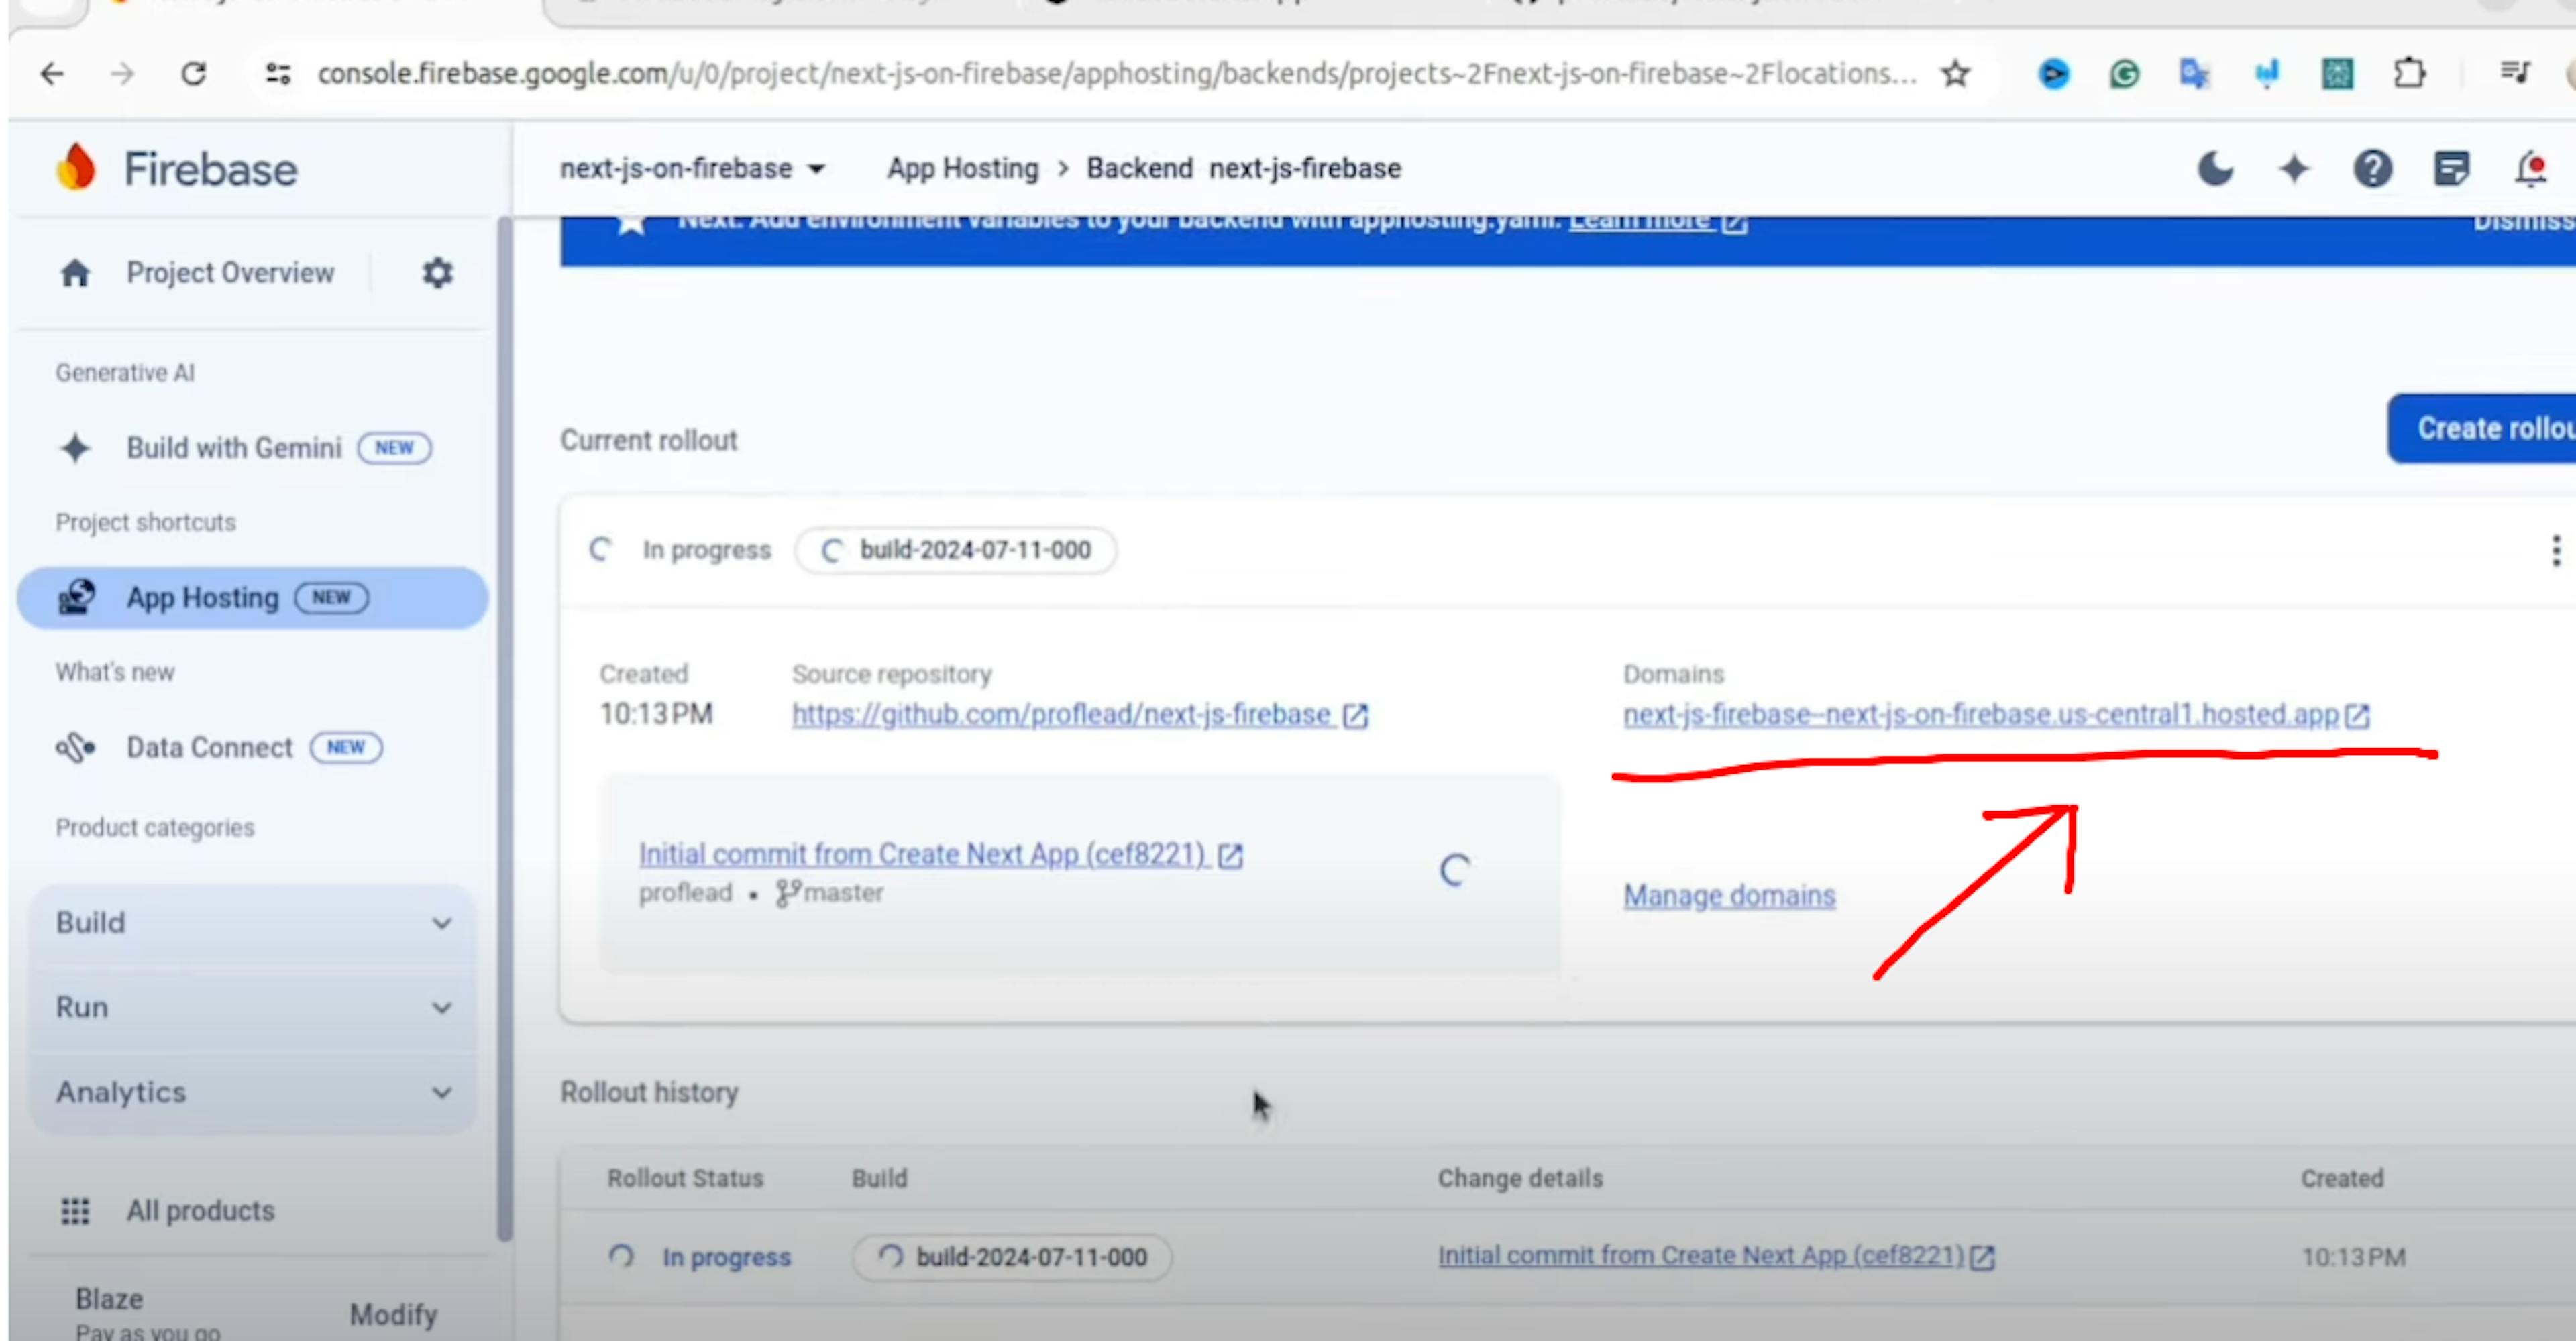Go to App Hosting via breadcrumb
The width and height of the screenshot is (2576, 1341).
tap(961, 168)
